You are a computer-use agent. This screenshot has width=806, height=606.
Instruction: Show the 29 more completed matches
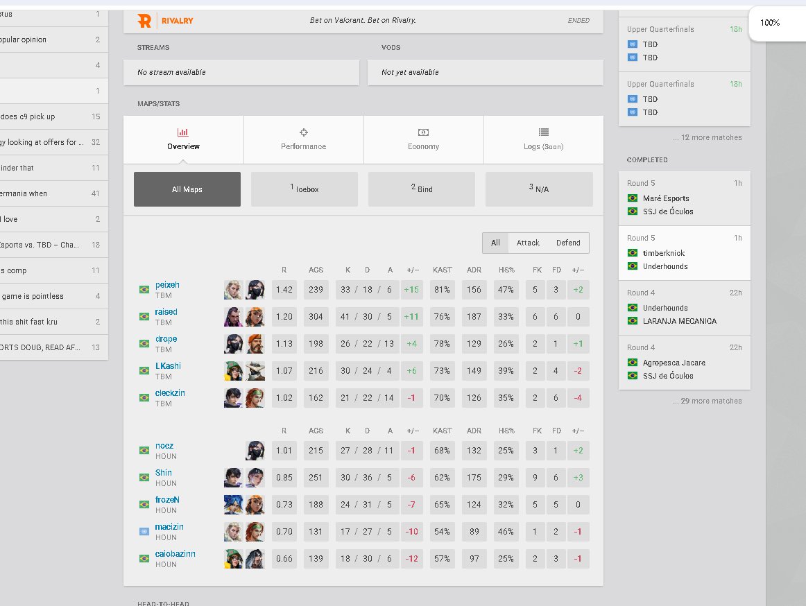[x=708, y=401]
